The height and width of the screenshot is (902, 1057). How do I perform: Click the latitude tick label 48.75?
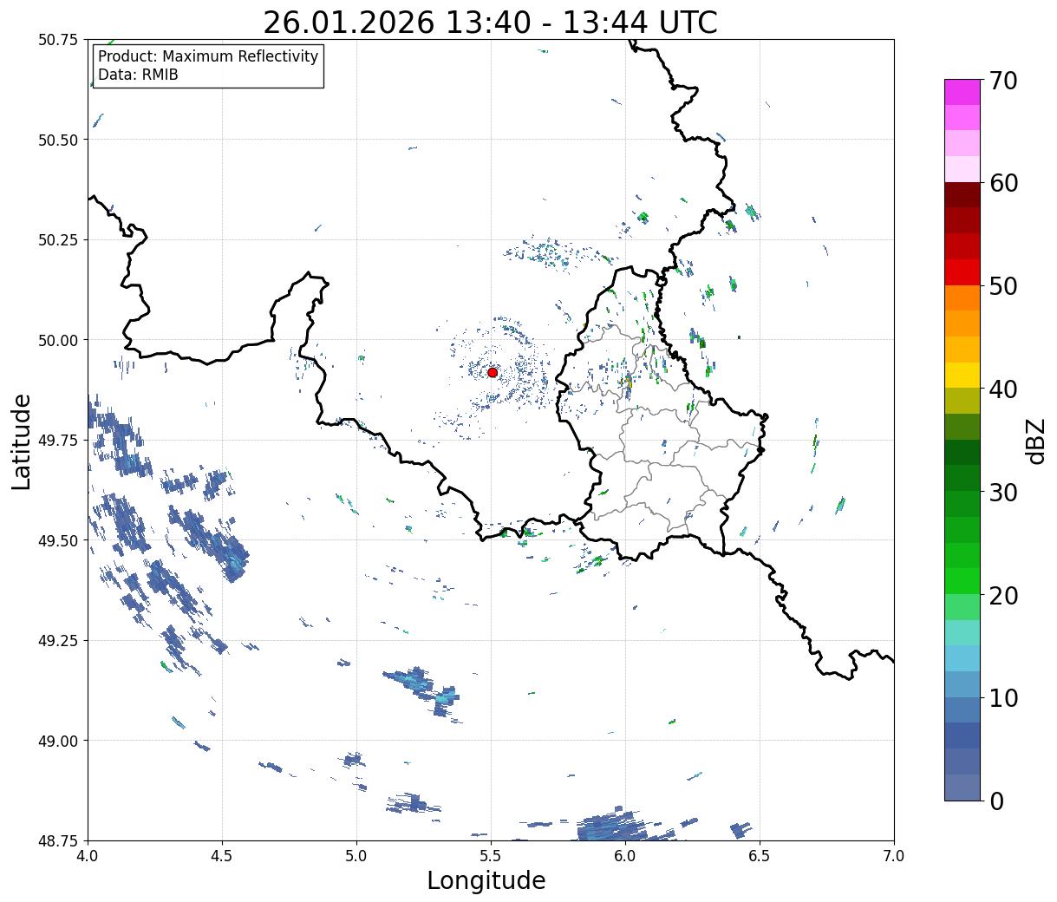(x=58, y=840)
